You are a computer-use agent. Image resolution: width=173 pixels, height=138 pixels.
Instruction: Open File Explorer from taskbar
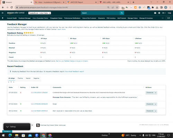[17, 135]
